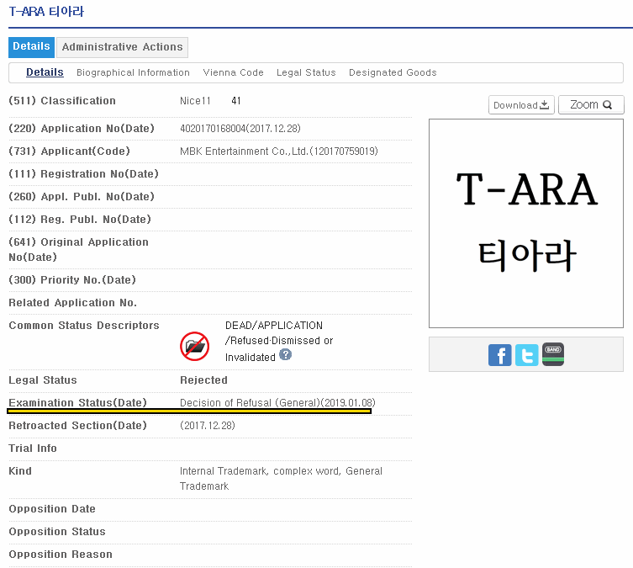Click the (220) Application No(Date) label
Viewport: 633px width, 568px height.
point(82,129)
